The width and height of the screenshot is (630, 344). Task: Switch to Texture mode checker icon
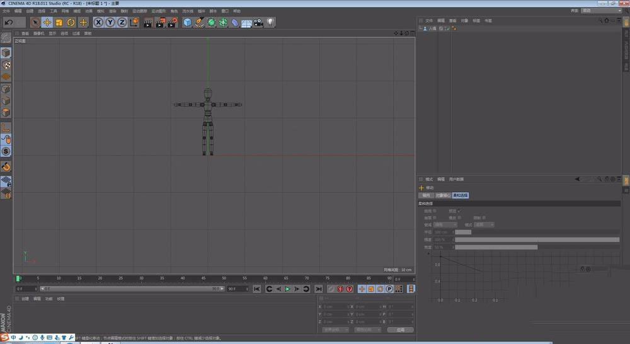(x=6, y=65)
